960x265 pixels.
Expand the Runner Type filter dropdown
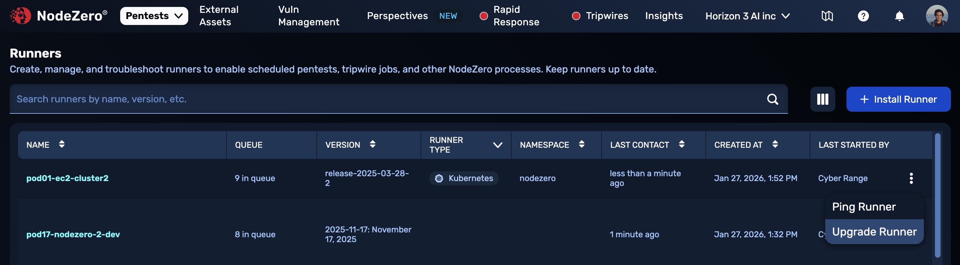coord(497,145)
